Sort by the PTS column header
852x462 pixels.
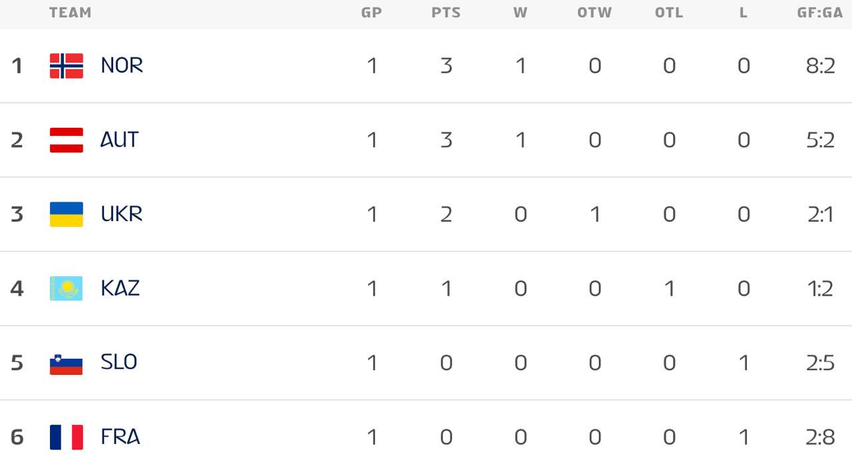click(x=446, y=13)
